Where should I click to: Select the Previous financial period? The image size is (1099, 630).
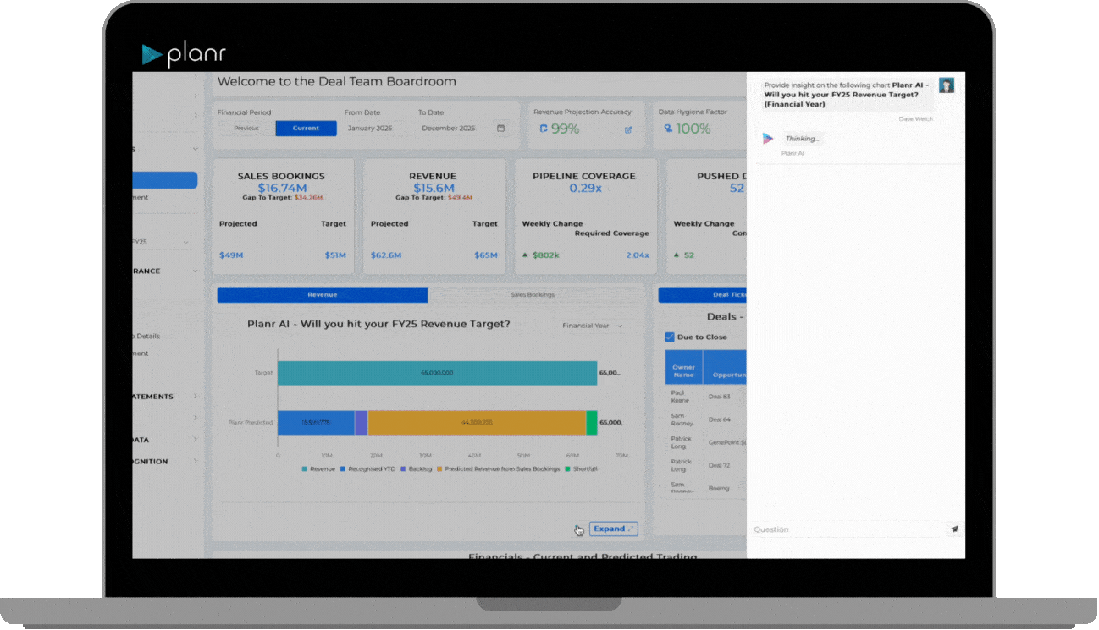click(x=246, y=129)
